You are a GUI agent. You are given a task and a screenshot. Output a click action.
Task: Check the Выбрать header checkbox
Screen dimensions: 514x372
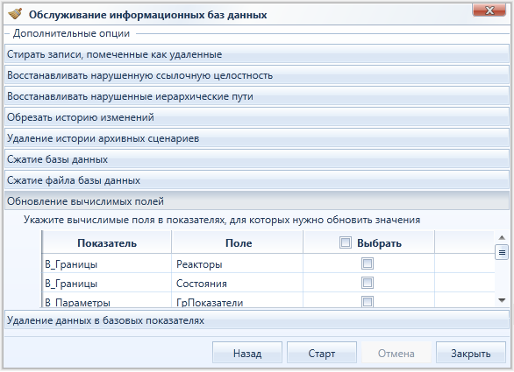[x=346, y=242]
